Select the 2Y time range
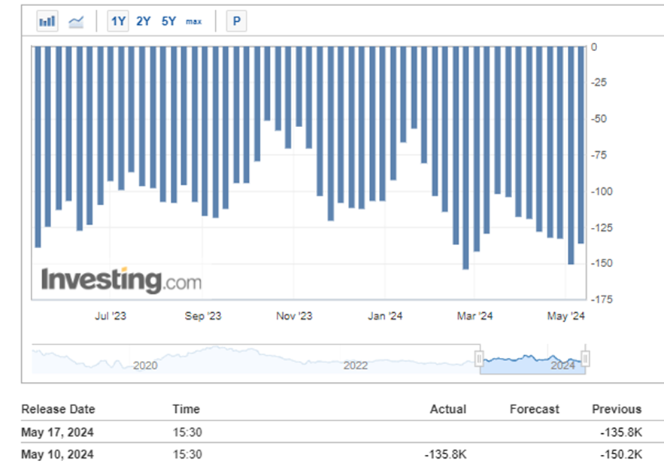This screenshot has height=464, width=664. pos(143,21)
